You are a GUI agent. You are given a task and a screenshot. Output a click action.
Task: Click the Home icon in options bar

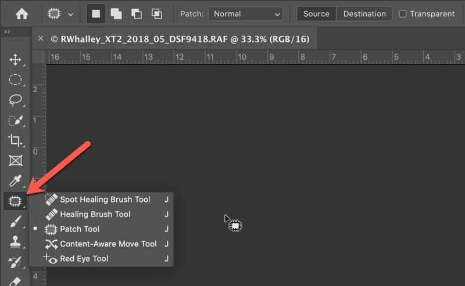pos(22,13)
